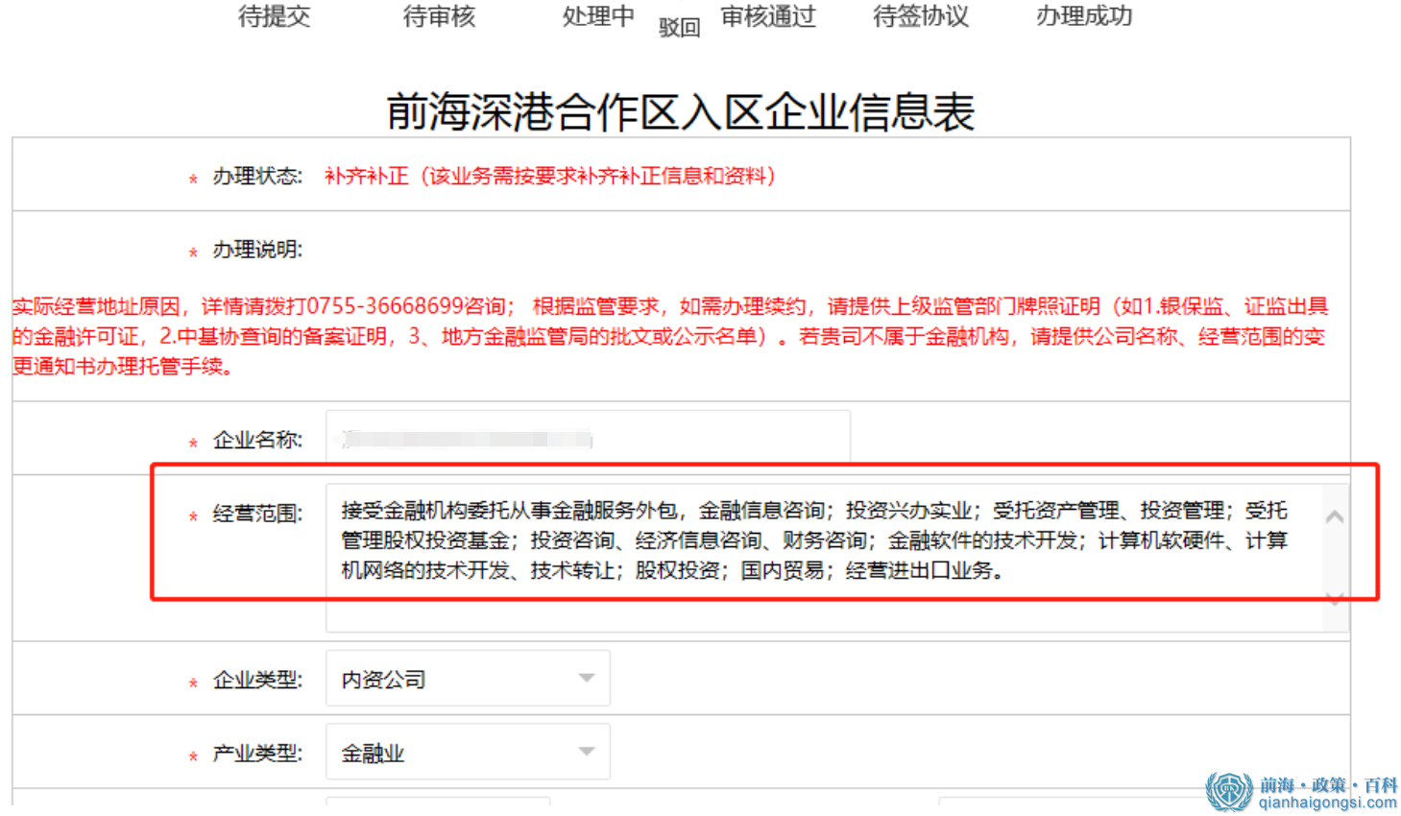Screen dimensions: 1401x816
Task: Click the up chevron on 经营范围 textarea
Action: (x=1335, y=517)
